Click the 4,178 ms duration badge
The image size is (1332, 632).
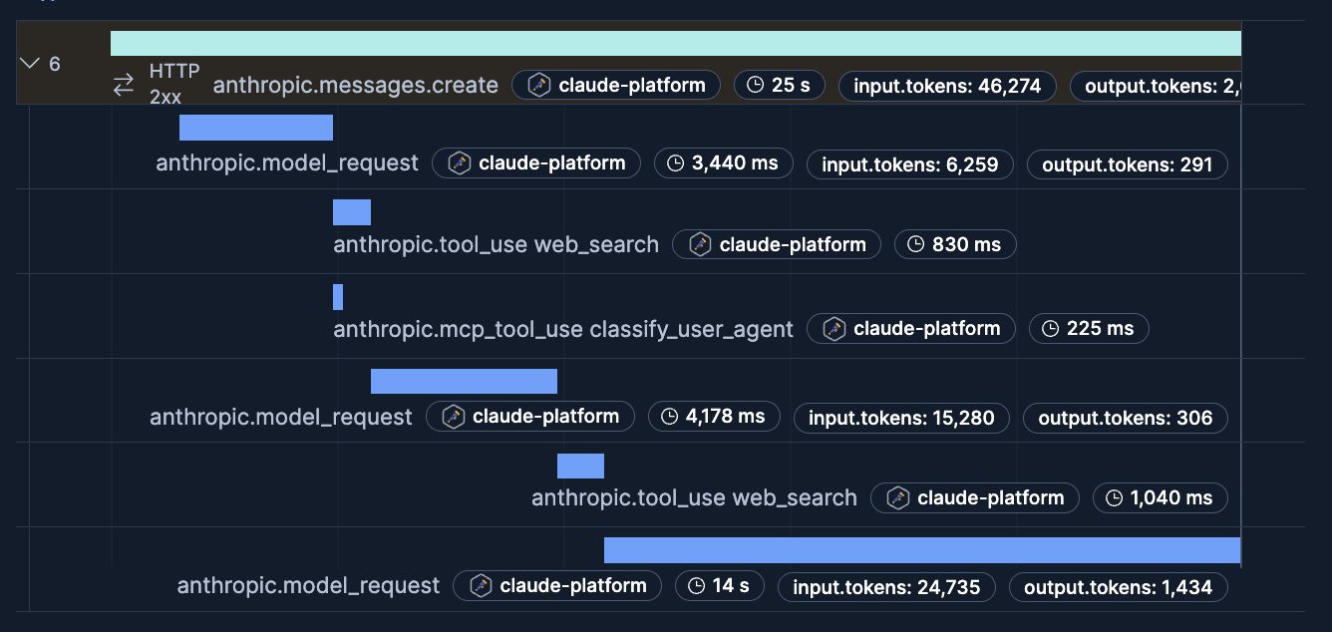click(714, 416)
